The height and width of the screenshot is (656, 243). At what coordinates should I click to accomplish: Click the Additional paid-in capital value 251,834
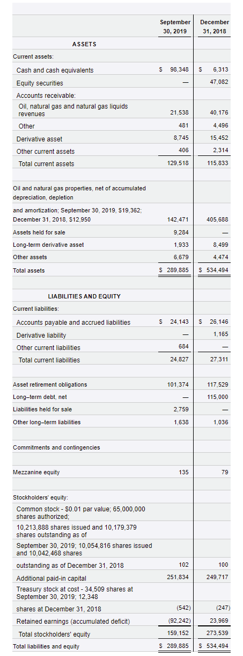[178, 576]
